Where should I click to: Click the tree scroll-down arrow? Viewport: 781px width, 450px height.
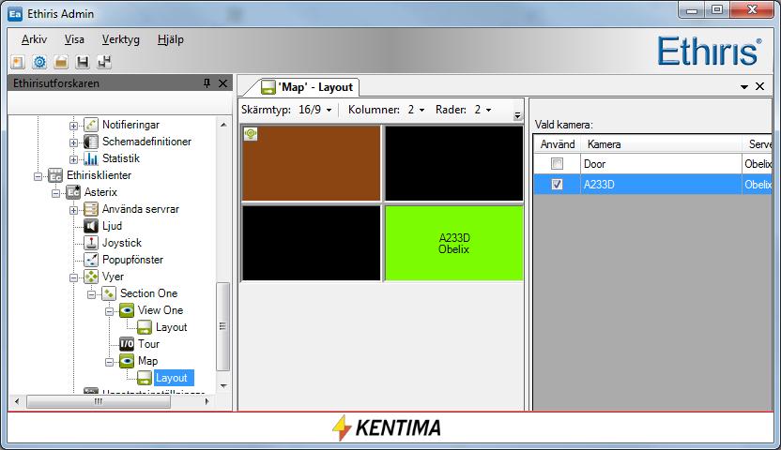[x=223, y=386]
